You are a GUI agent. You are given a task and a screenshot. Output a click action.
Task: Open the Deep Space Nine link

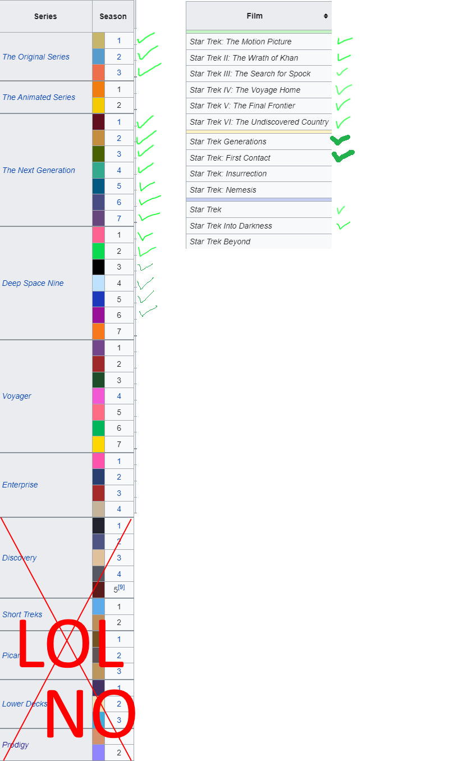coord(33,283)
